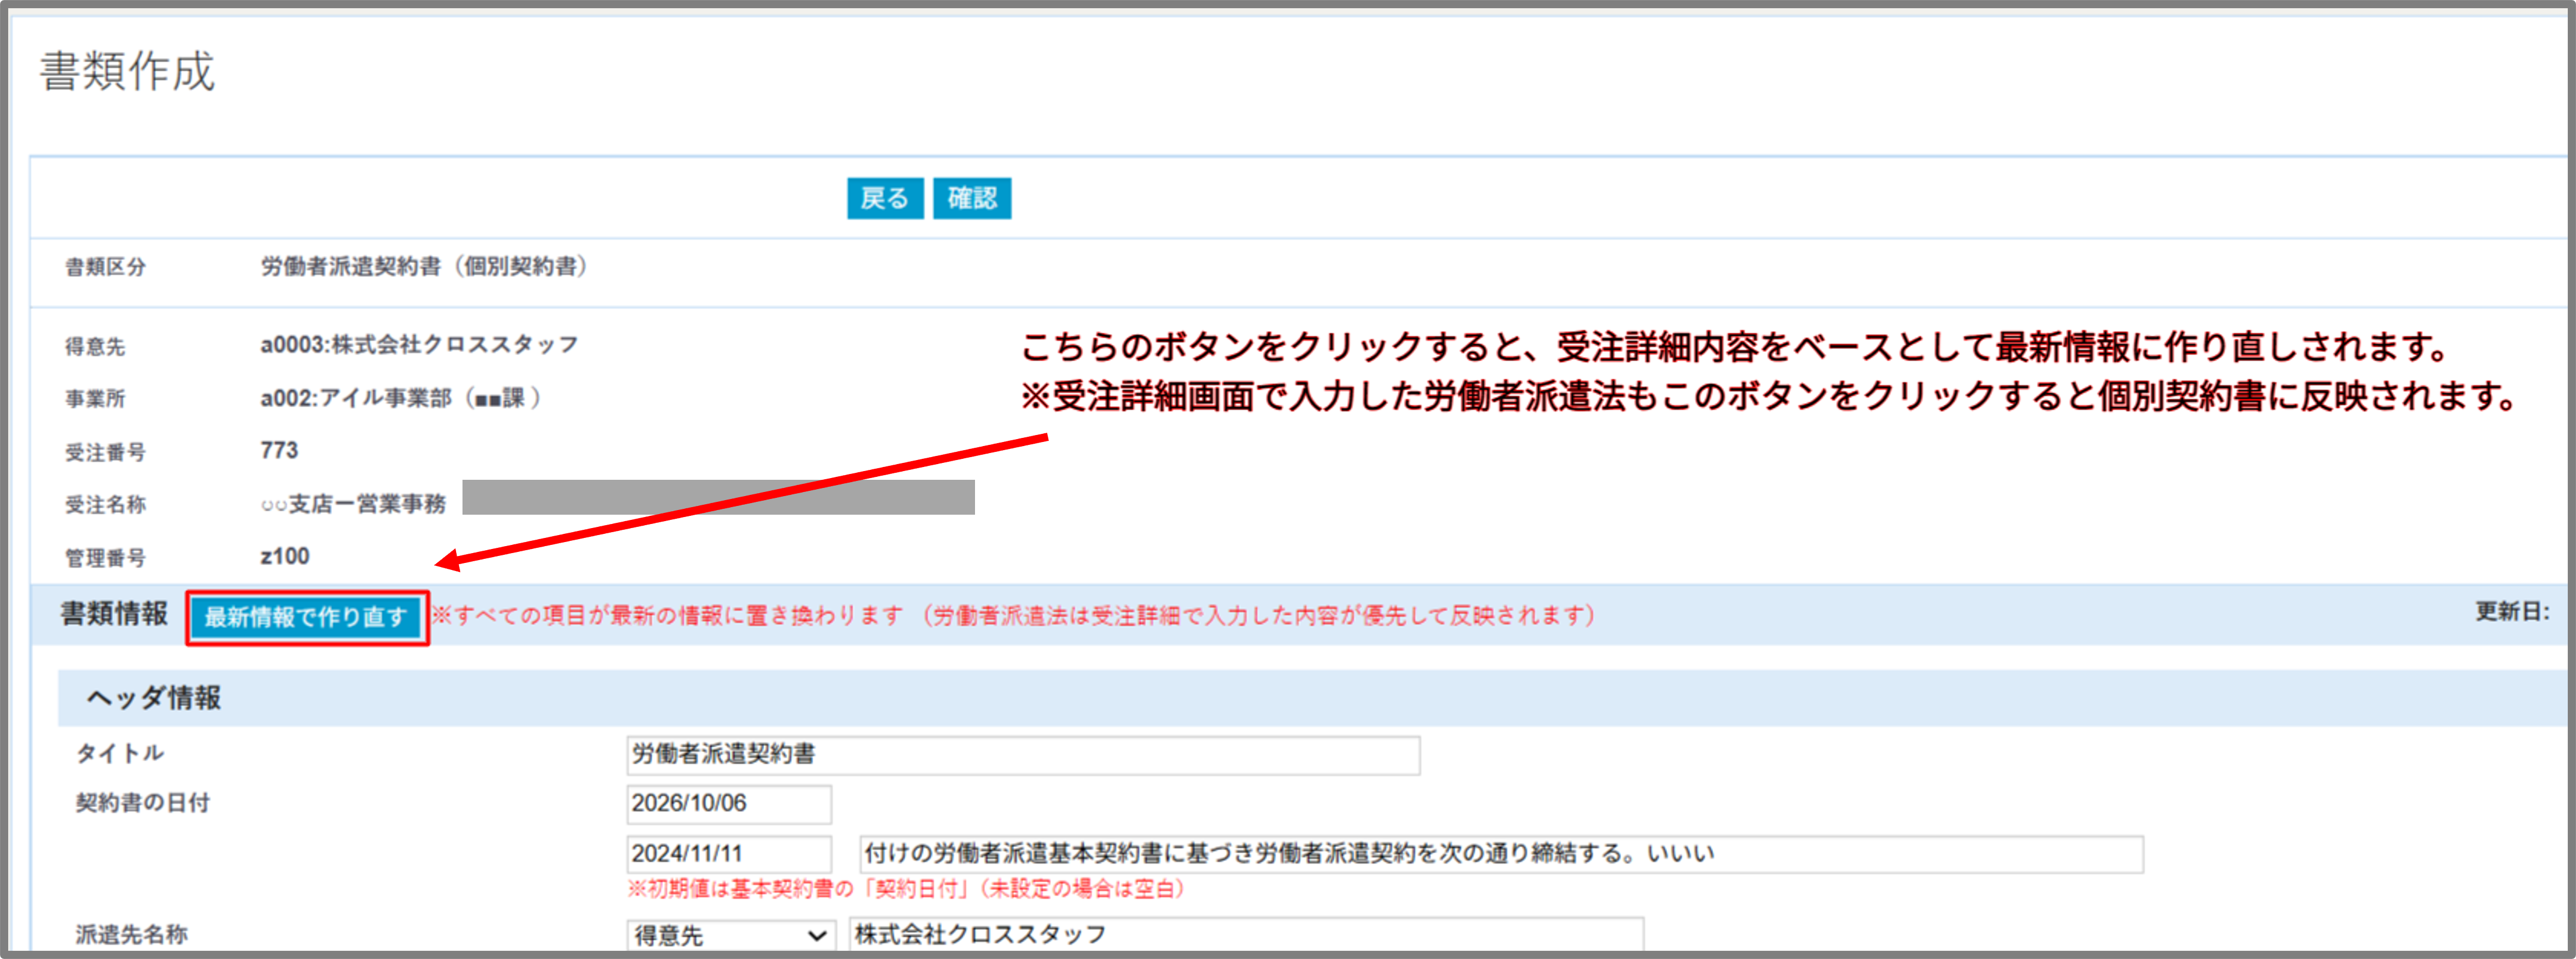Select a0003:株式会社クロススタッフ text

[x=420, y=345]
